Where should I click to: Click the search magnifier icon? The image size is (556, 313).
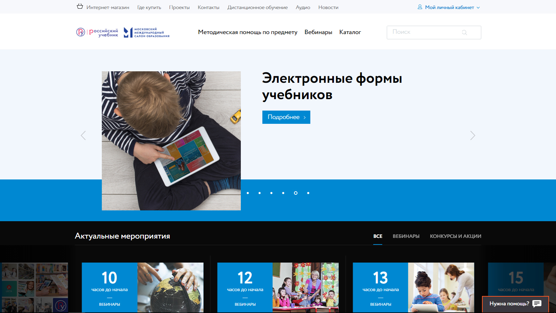pyautogui.click(x=464, y=32)
